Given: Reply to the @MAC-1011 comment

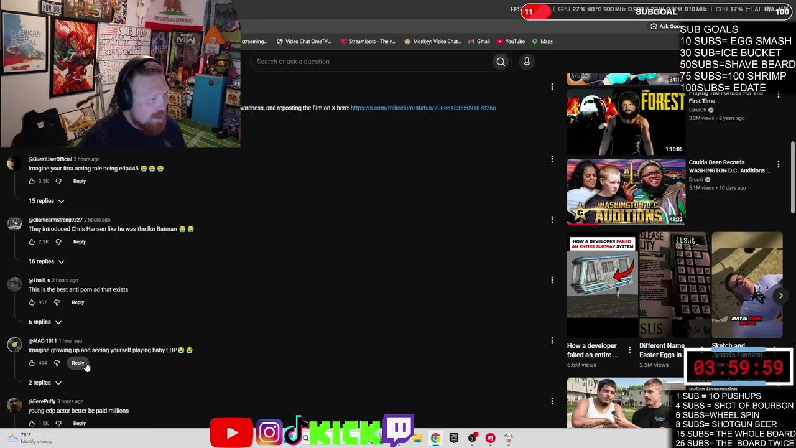Looking at the screenshot, I should point(78,363).
